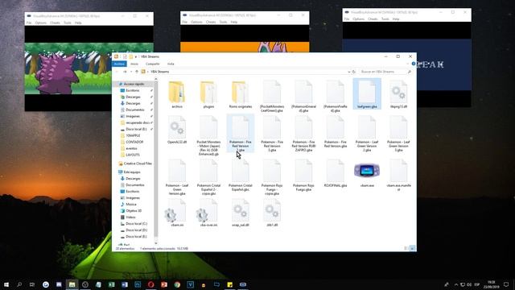The height and width of the screenshot is (290, 515).
Task: Open Excel from the taskbar
Action: coord(111,284)
